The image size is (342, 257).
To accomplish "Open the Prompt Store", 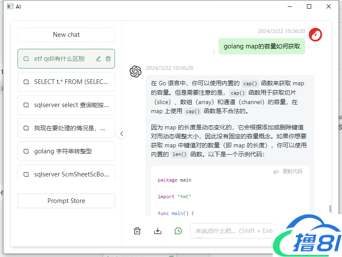I will [x=66, y=201].
